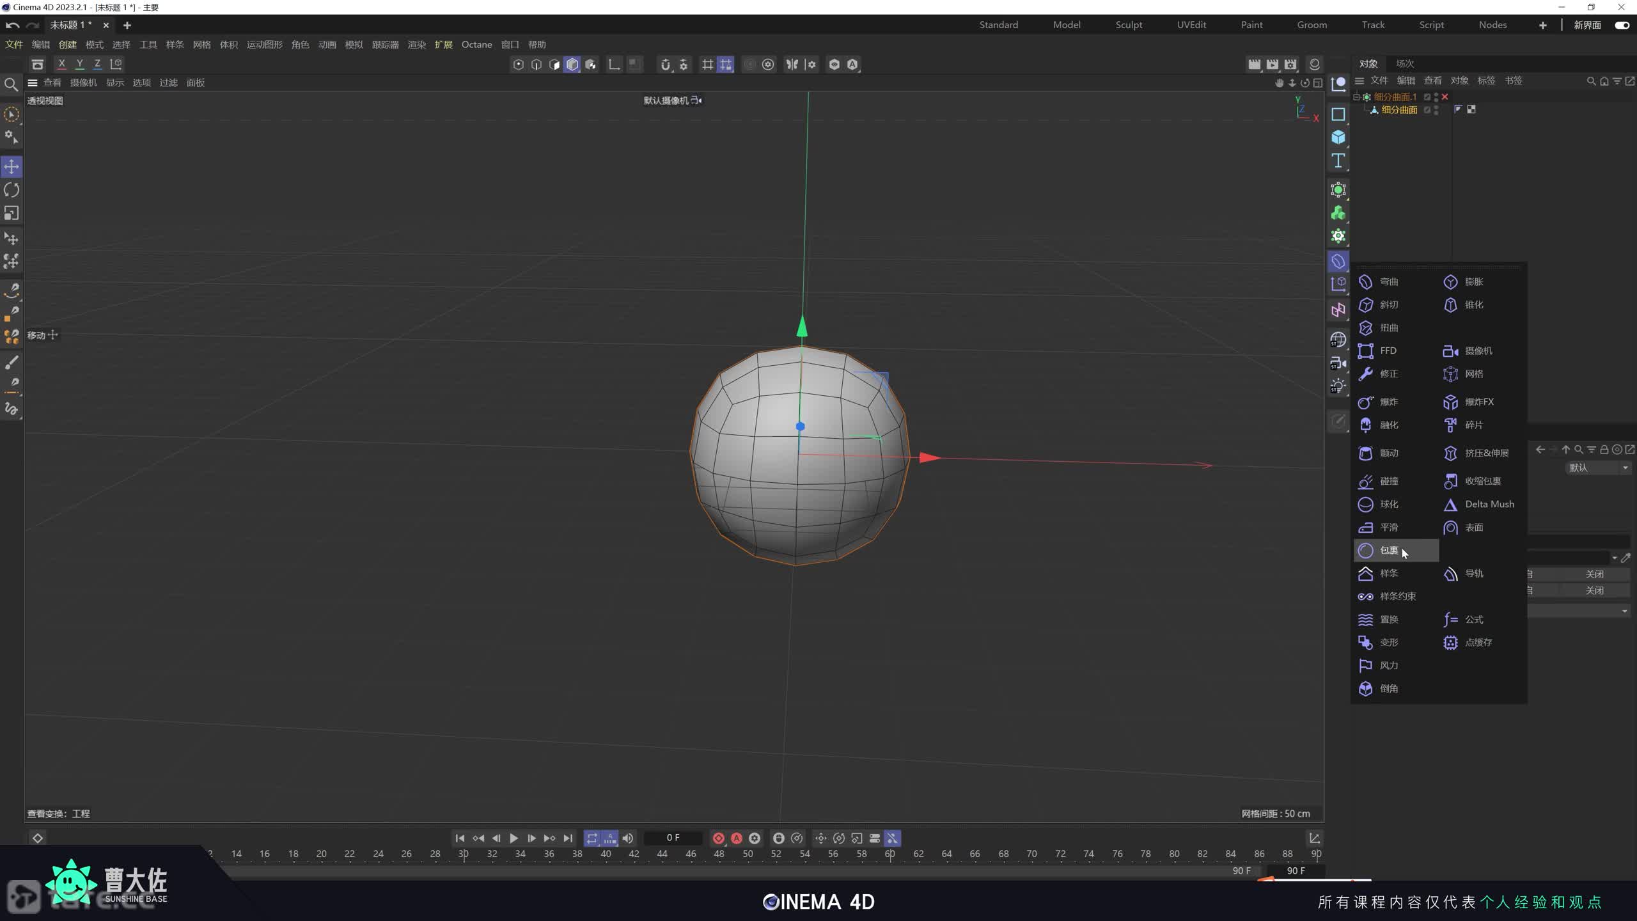Click the first 关闭 button in attributes
The image size is (1637, 921).
click(x=1594, y=574)
